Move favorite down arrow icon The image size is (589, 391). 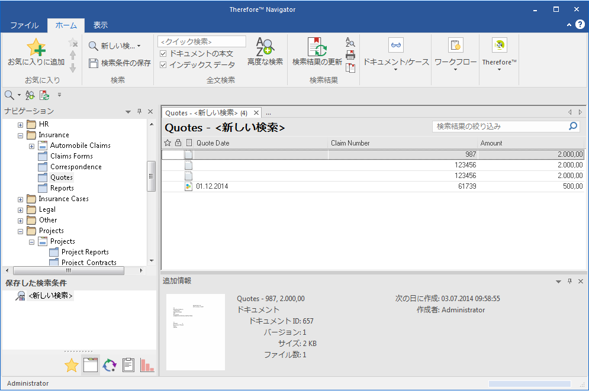pos(73,68)
